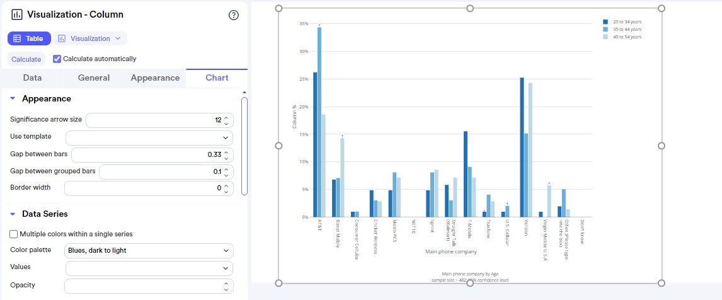The height and width of the screenshot is (300, 722).
Task: Click the Significance arrow size field
Action: (159, 120)
